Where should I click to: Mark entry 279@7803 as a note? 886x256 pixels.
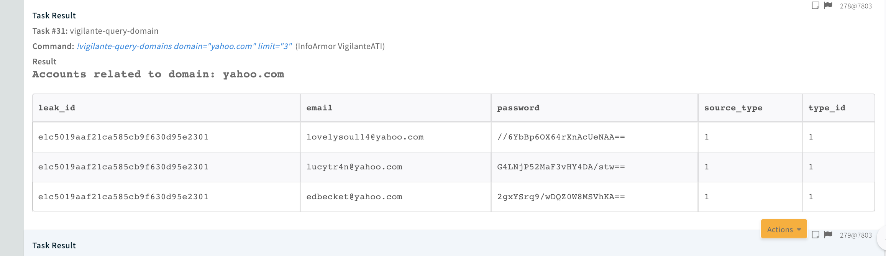[x=815, y=235]
